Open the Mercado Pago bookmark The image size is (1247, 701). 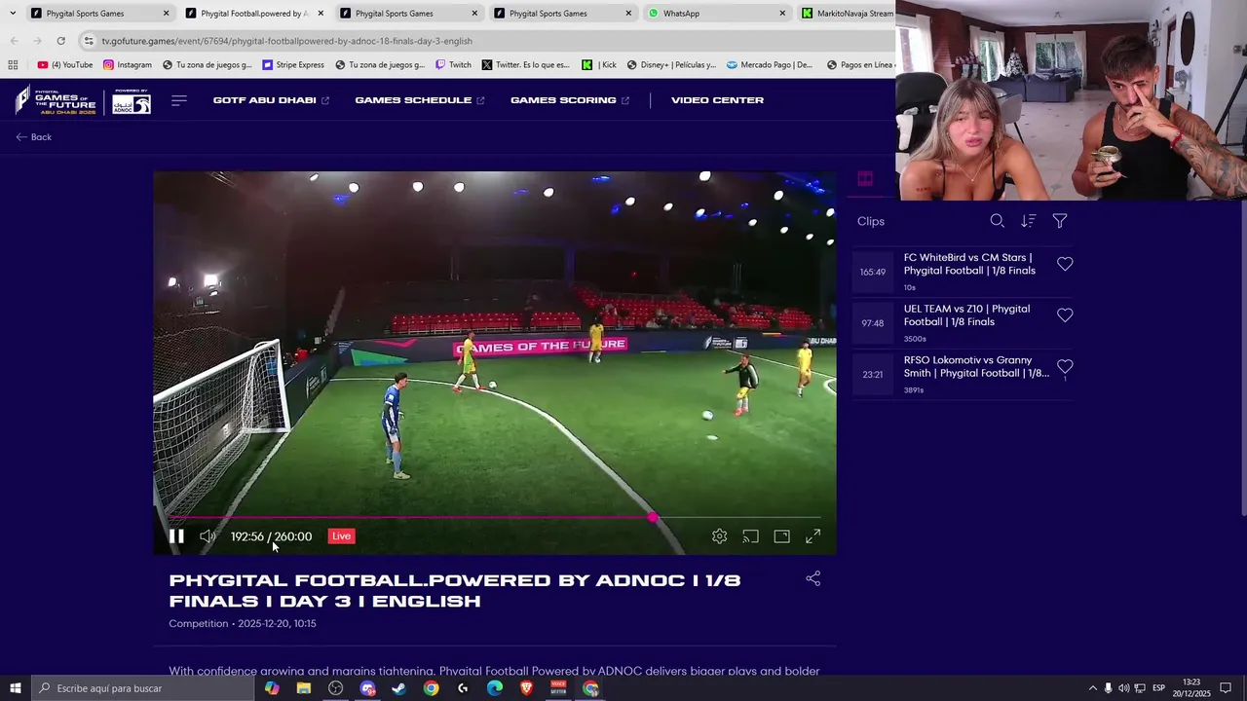[x=769, y=65]
